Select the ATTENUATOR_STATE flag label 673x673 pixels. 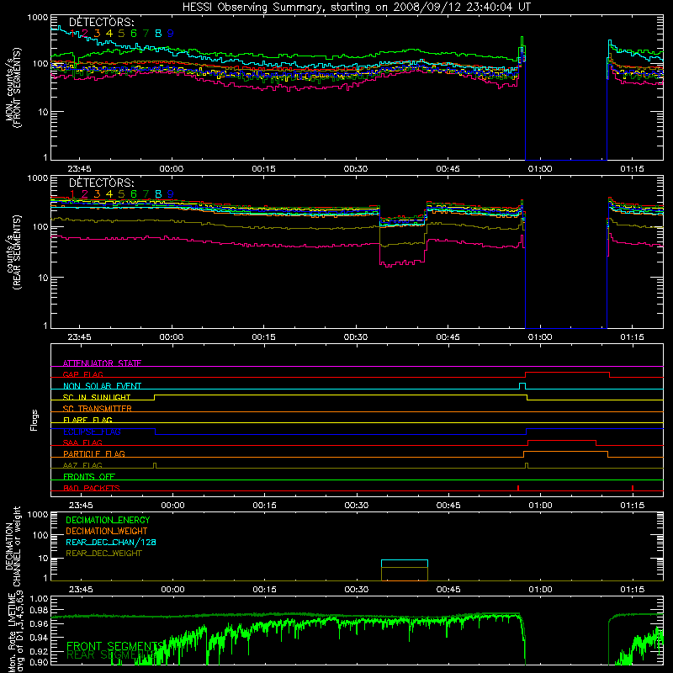(x=102, y=363)
